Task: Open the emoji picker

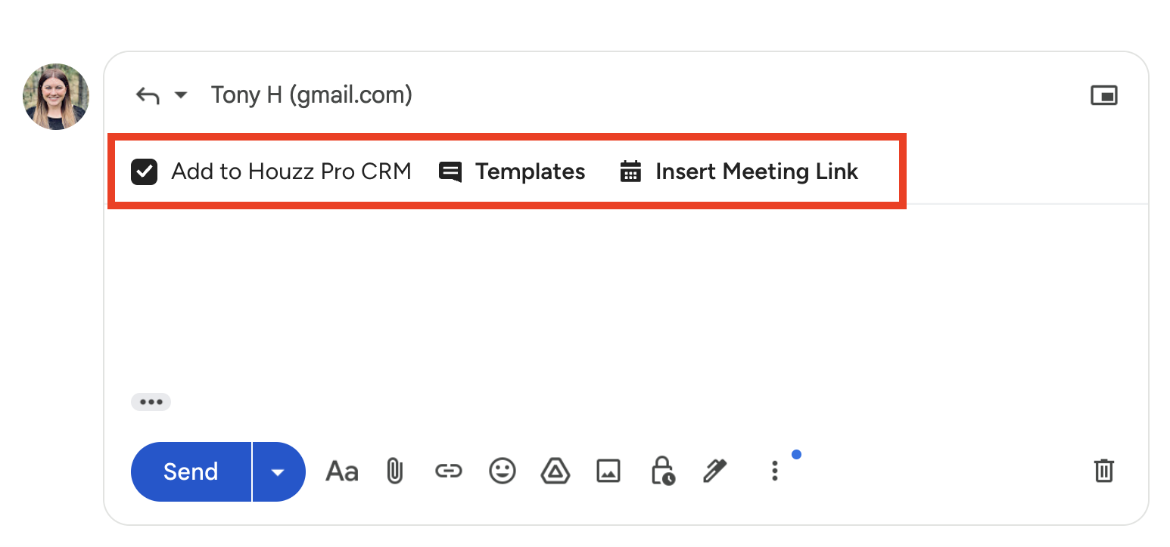Action: [x=502, y=471]
